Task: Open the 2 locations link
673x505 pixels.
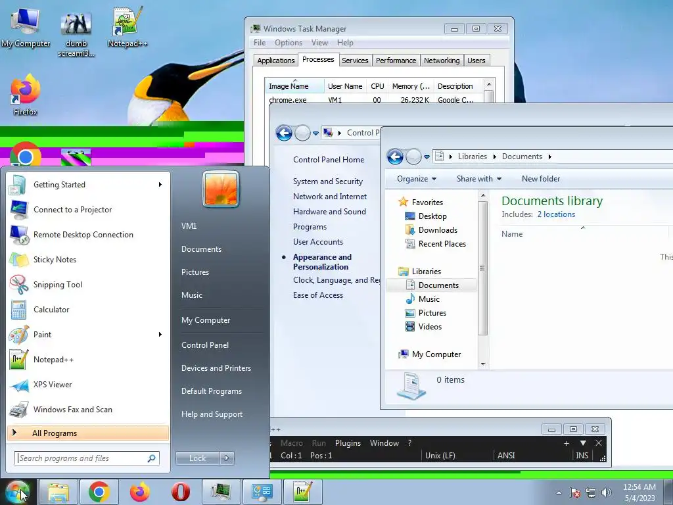Action: click(556, 214)
